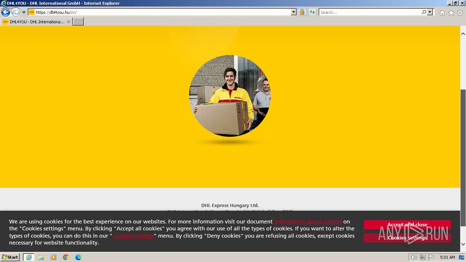Click Internet Explorer taskbar icon
This screenshot has height=262, width=466.
click(29, 257)
